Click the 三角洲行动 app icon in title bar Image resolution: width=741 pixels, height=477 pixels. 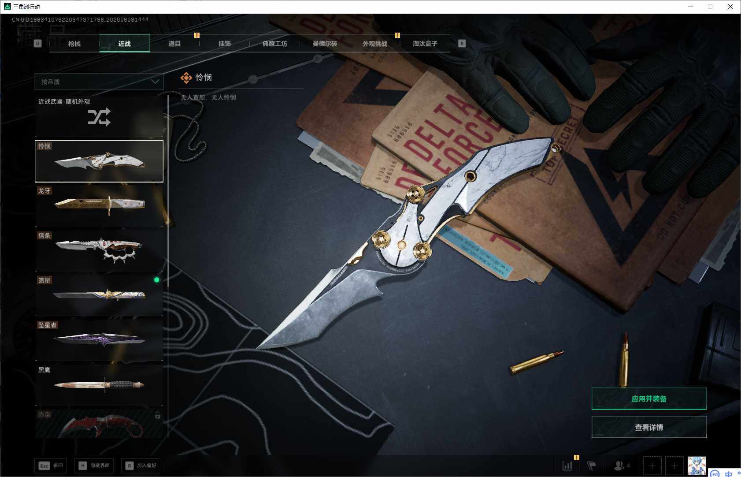tap(7, 7)
